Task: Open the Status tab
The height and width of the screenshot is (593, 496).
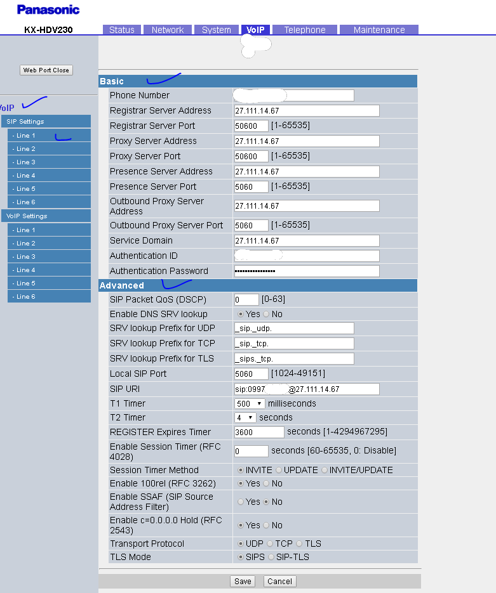Action: tap(121, 30)
